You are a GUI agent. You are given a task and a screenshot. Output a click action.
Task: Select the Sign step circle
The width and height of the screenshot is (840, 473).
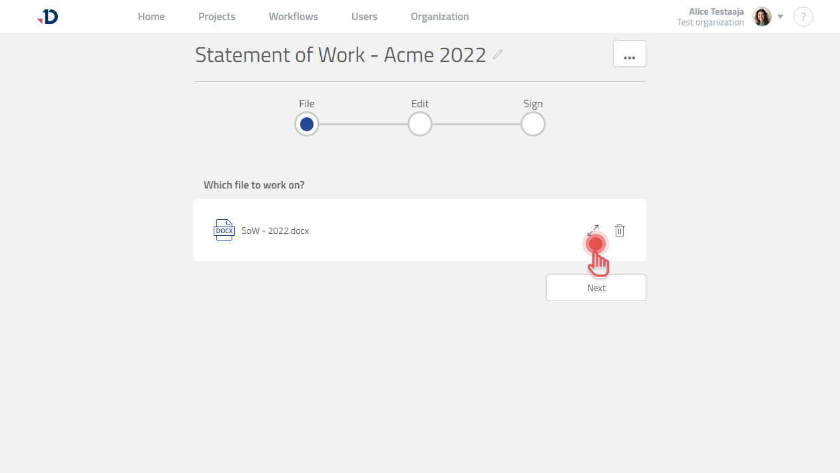533,124
